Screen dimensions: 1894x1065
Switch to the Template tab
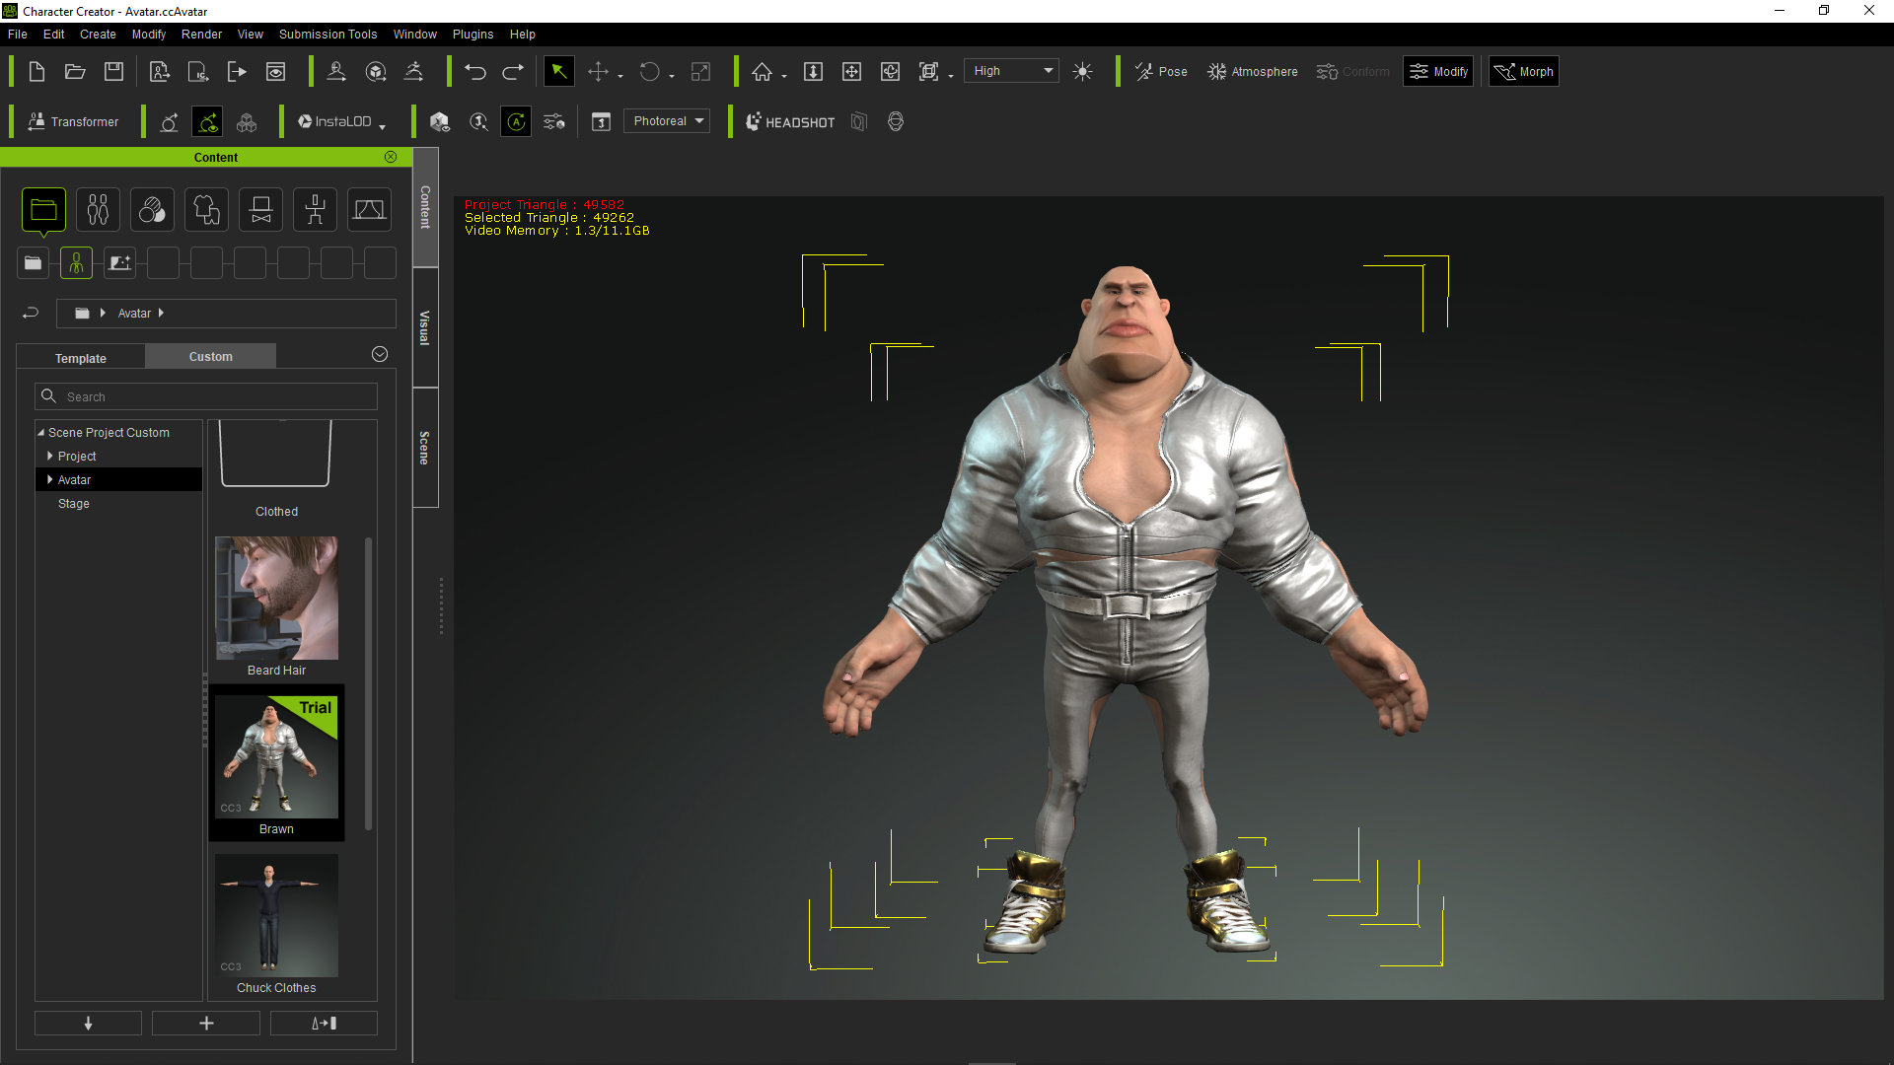(81, 358)
